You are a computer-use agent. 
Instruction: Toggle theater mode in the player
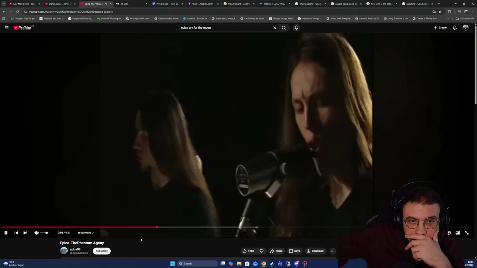(458, 233)
